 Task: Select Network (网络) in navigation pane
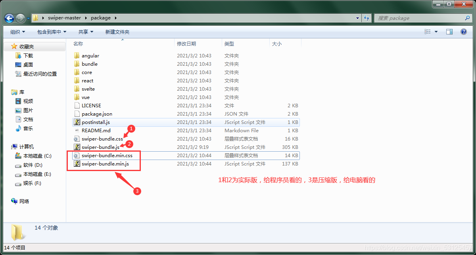(x=25, y=202)
